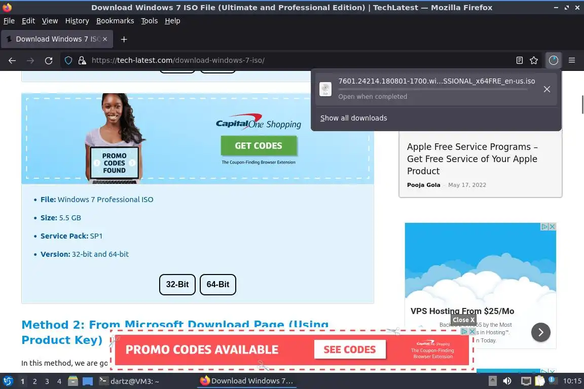Click update notification tray icon
This screenshot has width=584, height=389.
552,380
